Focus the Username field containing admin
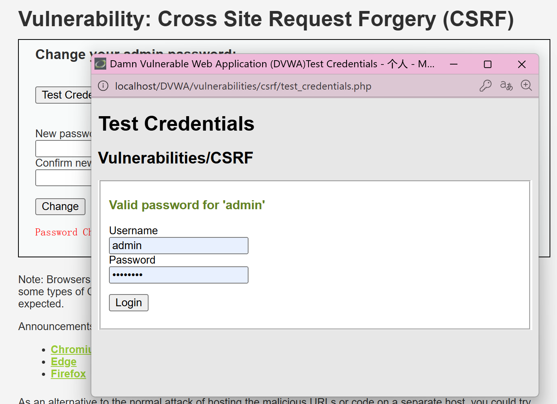 (x=178, y=246)
